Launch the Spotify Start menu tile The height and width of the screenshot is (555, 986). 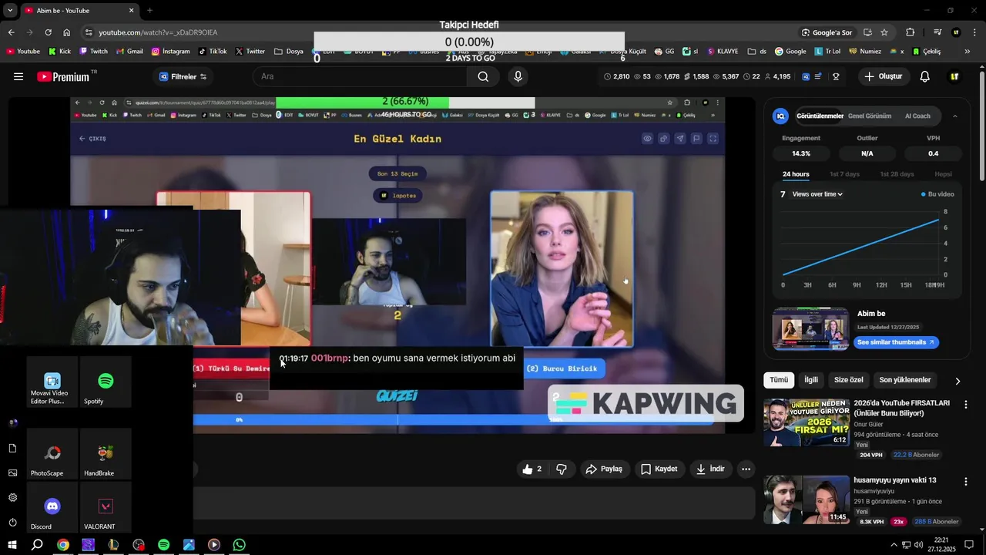point(106,382)
